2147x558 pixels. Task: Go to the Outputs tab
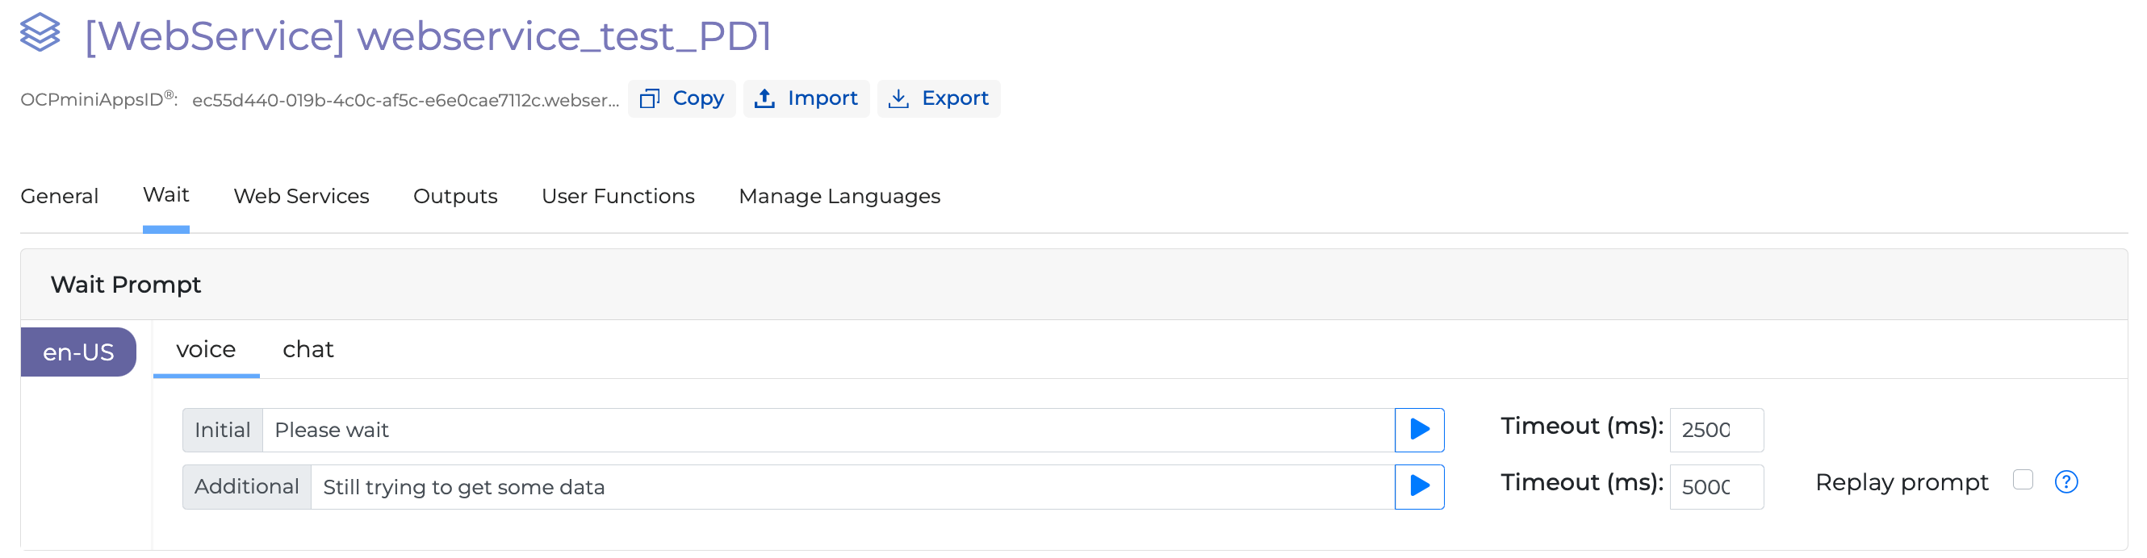click(x=455, y=196)
